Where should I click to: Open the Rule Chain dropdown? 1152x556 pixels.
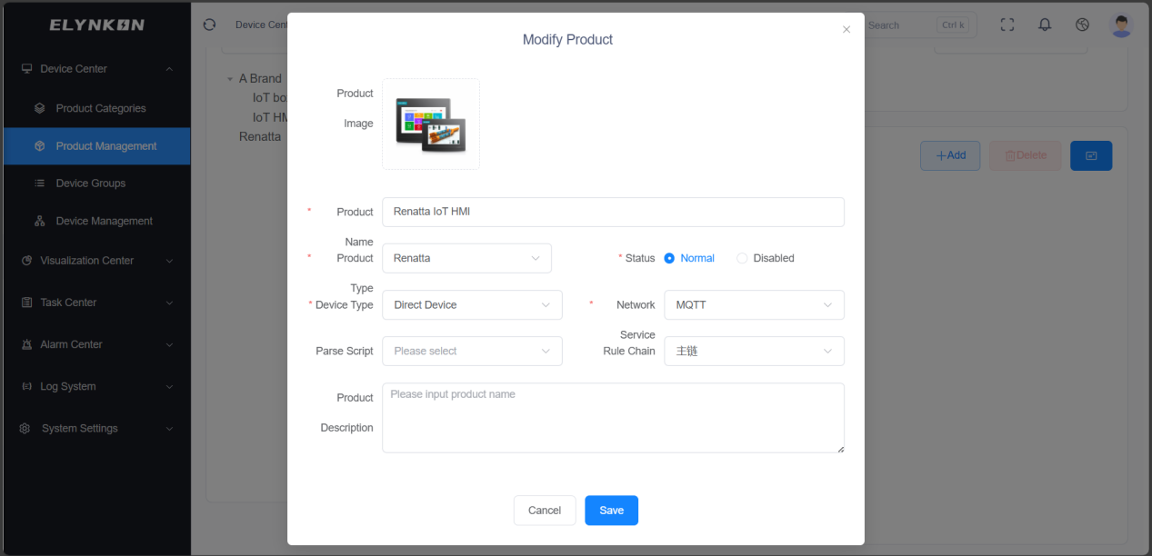click(754, 352)
